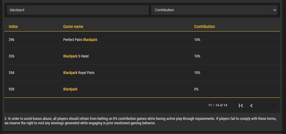
Task: Go to the previous results page
Action: (x=252, y=105)
